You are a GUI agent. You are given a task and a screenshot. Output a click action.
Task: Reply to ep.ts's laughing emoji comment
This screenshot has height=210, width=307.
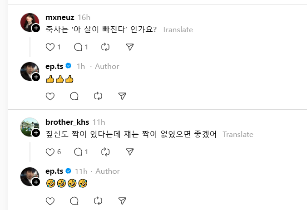pos(74,200)
